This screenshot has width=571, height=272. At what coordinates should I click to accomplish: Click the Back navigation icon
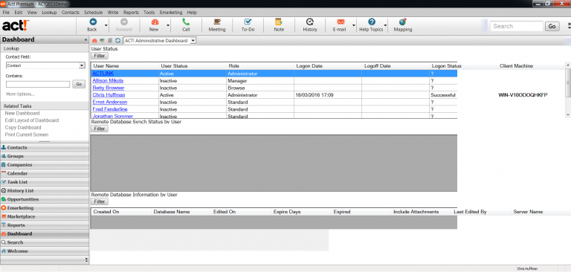click(92, 22)
